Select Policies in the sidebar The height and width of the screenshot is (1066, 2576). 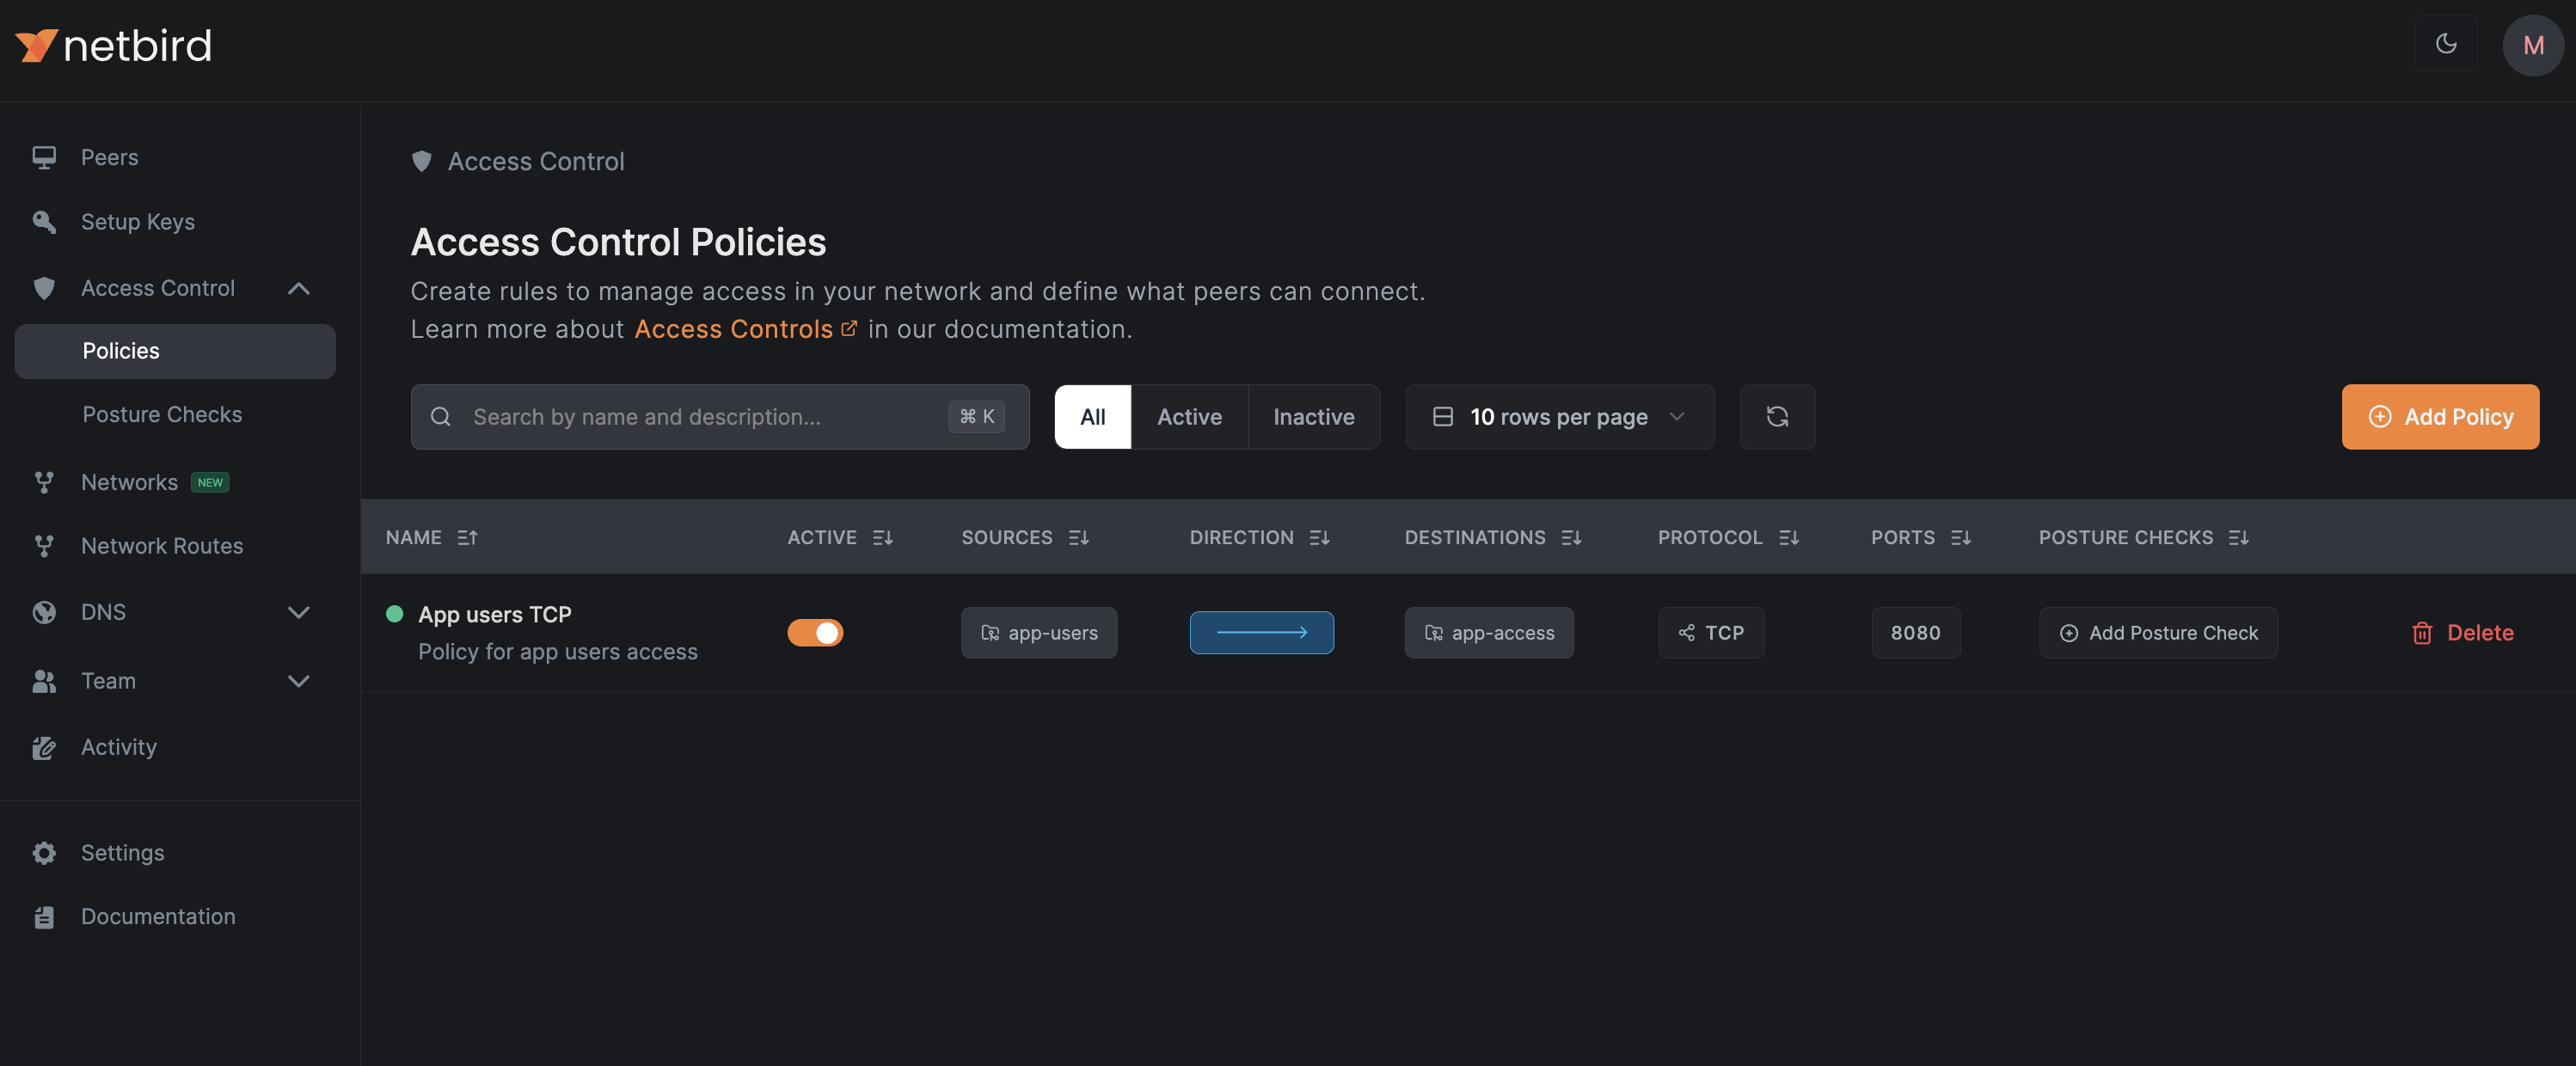pos(121,351)
